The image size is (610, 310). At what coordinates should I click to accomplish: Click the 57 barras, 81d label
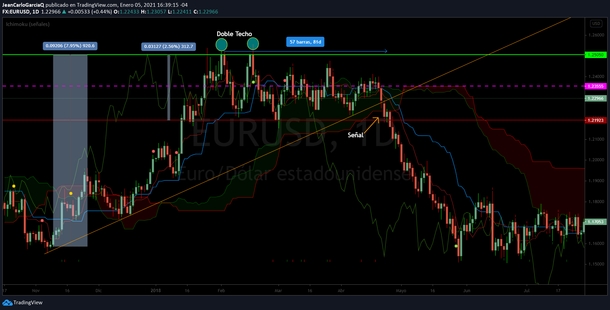tap(306, 42)
